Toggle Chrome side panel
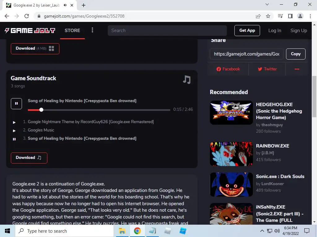This screenshot has height=237, width=317. pyautogui.click(x=290, y=16)
